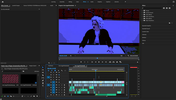Select the Razor tool

click(43, 75)
